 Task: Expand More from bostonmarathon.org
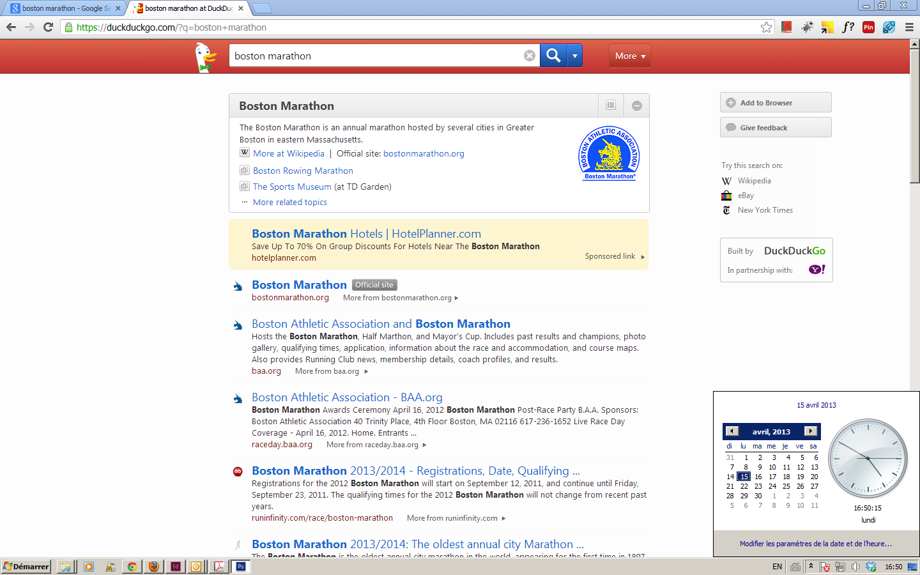click(x=401, y=298)
